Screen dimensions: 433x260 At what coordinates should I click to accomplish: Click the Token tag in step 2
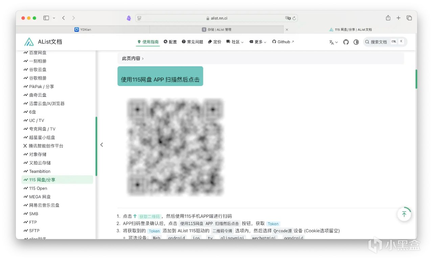point(273,224)
